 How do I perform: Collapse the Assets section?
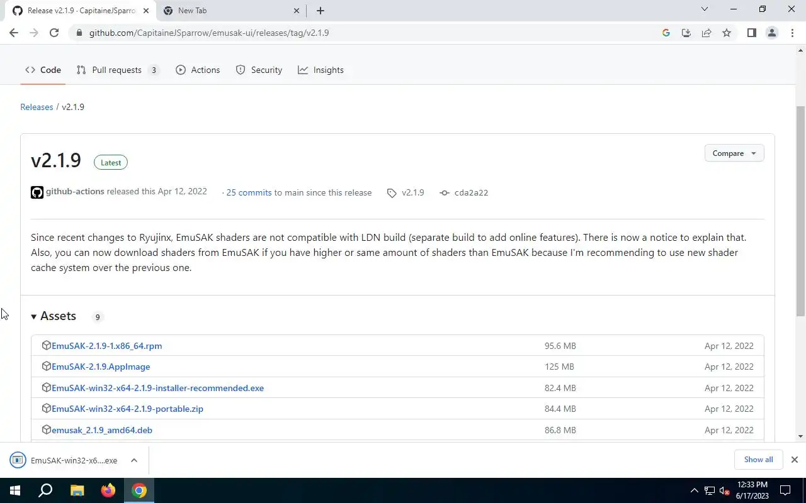(54, 316)
